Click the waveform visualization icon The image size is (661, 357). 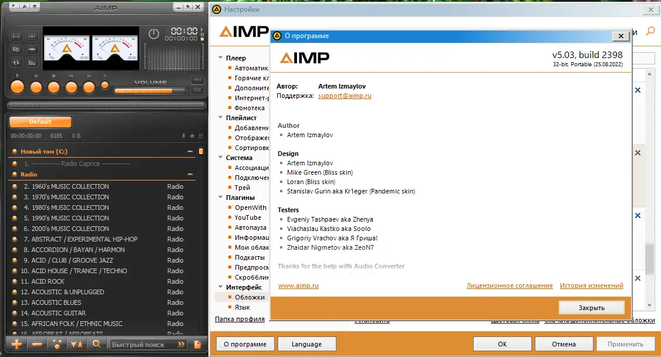[32, 49]
